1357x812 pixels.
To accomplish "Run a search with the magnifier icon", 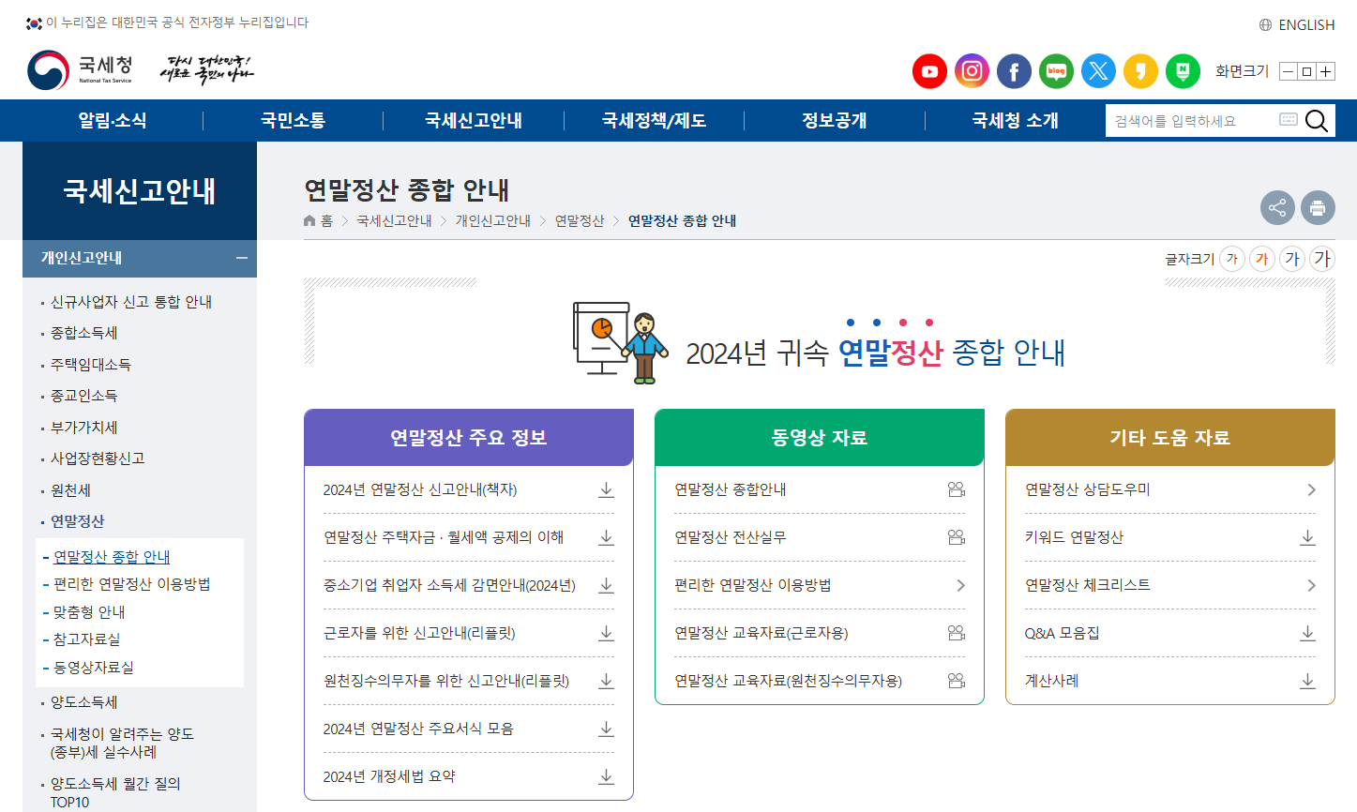I will [x=1316, y=120].
